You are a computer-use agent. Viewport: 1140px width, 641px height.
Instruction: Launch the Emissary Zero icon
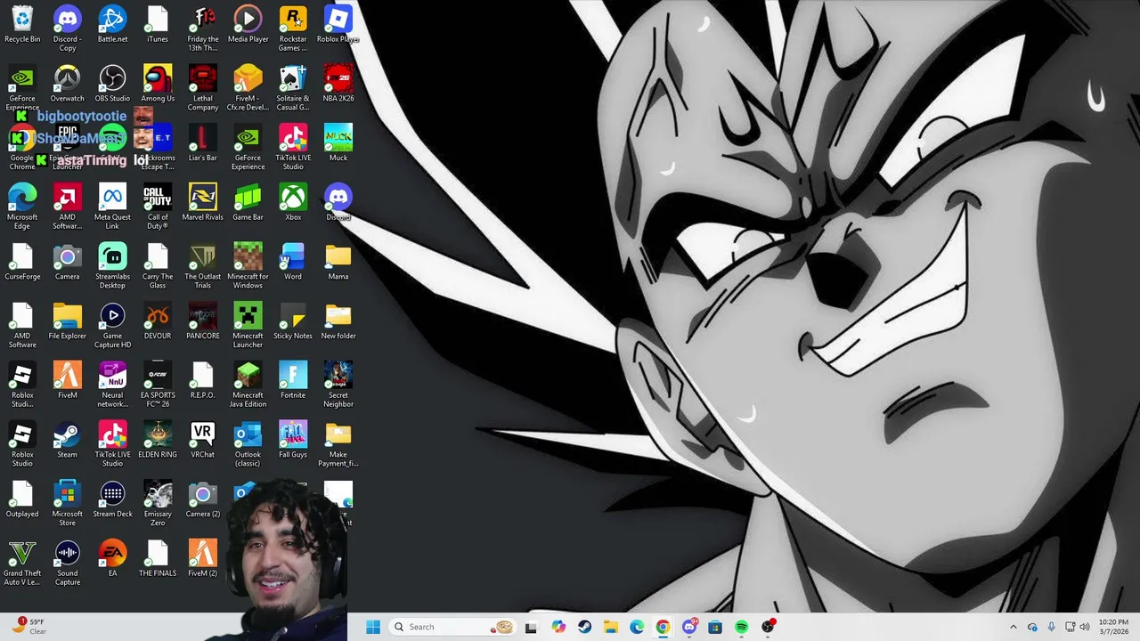(158, 503)
